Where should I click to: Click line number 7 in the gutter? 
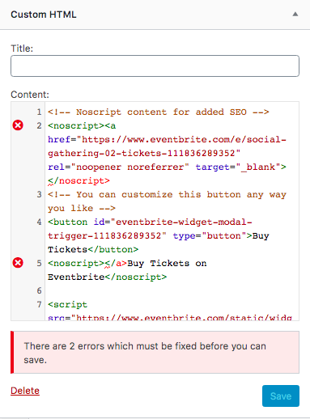coord(39,304)
